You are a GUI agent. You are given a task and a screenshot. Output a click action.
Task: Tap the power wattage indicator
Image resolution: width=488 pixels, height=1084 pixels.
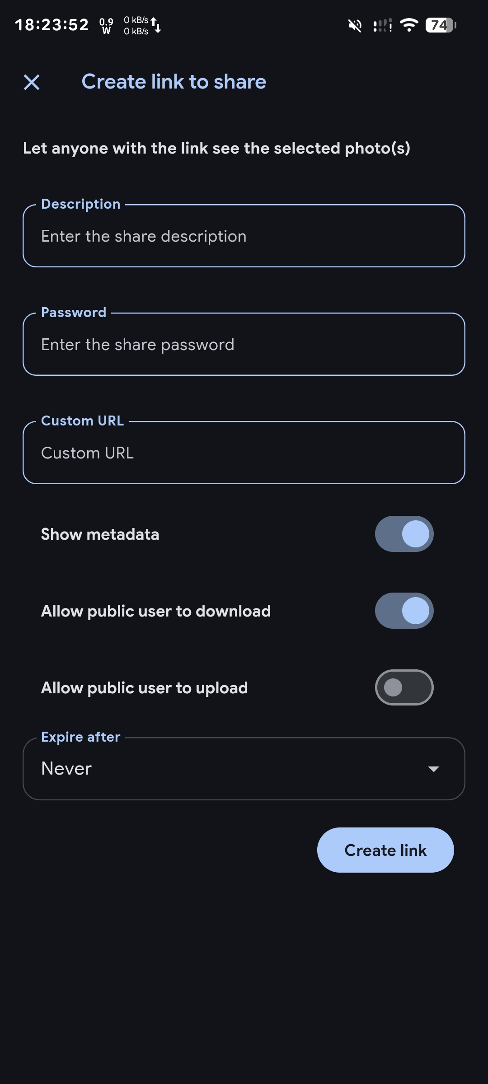pos(106,26)
